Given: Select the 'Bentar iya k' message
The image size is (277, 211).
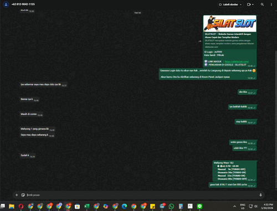Looking at the screenshot, I should click(x=29, y=100).
